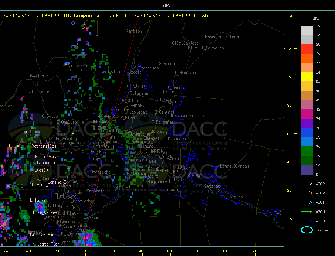Click the 'MENDOZA' city label
Image resolution: width=335 pixels, height=256 pixels.
pyautogui.click(x=99, y=122)
